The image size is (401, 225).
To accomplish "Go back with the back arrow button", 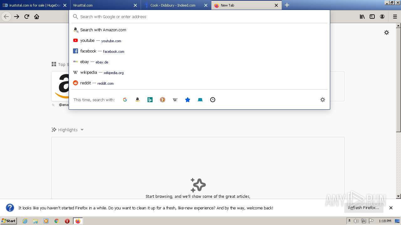I will (x=6, y=17).
